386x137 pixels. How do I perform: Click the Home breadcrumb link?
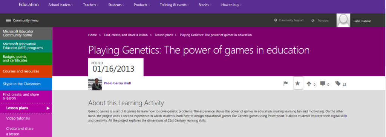(92, 35)
